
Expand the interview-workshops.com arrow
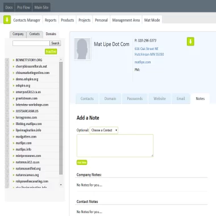pyautogui.click(x=14, y=105)
